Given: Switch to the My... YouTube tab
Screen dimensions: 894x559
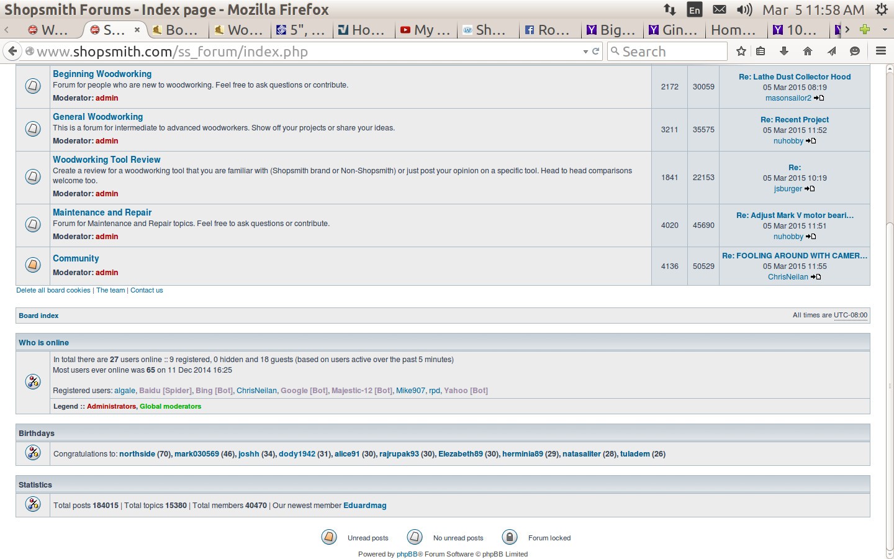Looking at the screenshot, I should point(425,30).
